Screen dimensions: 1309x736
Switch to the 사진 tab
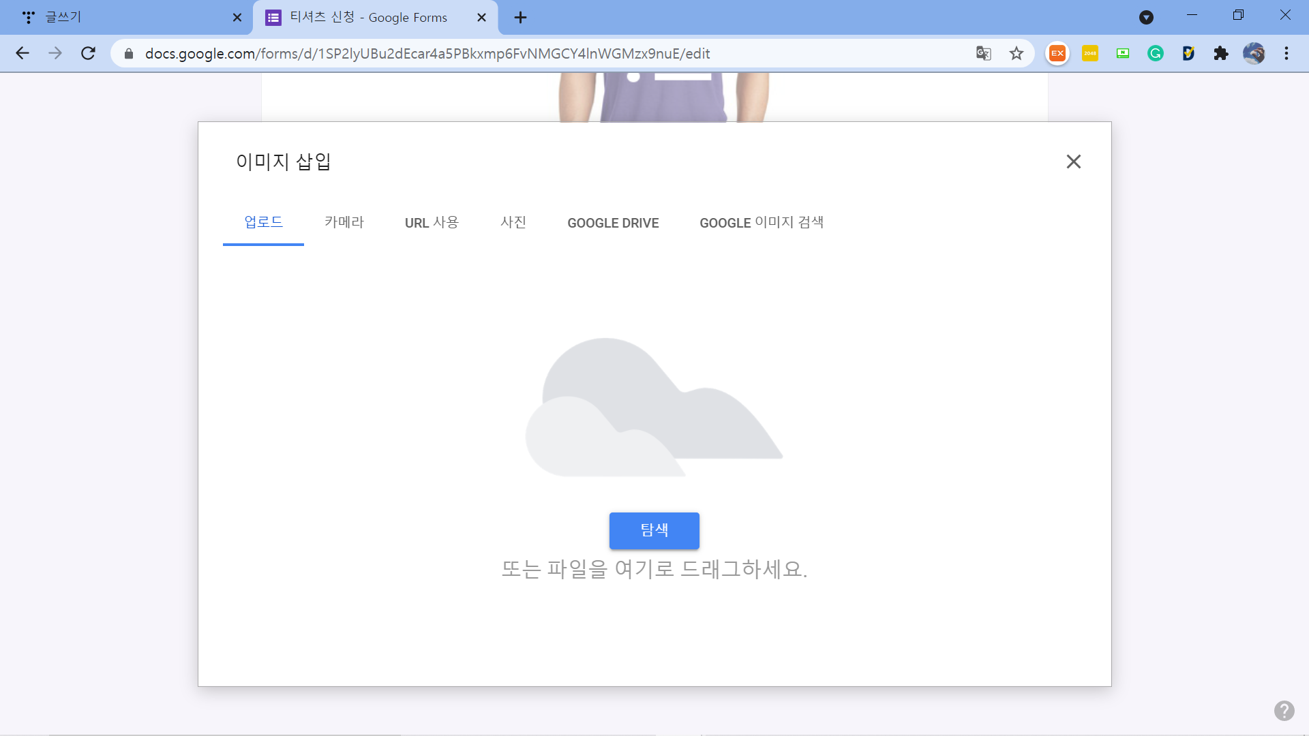[513, 223]
